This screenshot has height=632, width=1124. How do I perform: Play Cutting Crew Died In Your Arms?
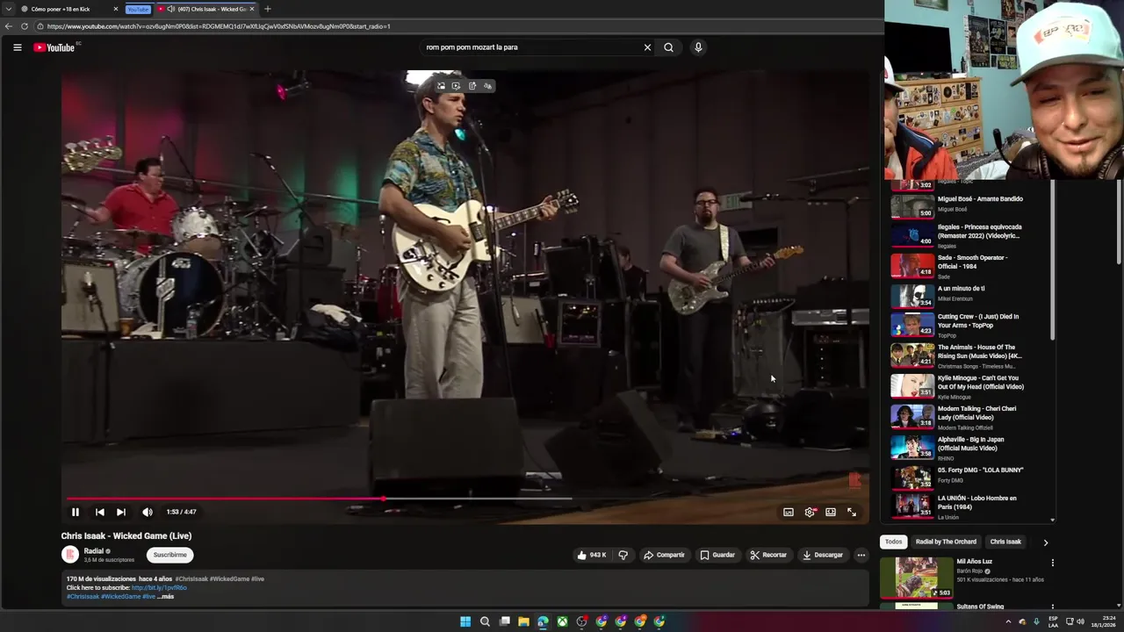click(969, 325)
